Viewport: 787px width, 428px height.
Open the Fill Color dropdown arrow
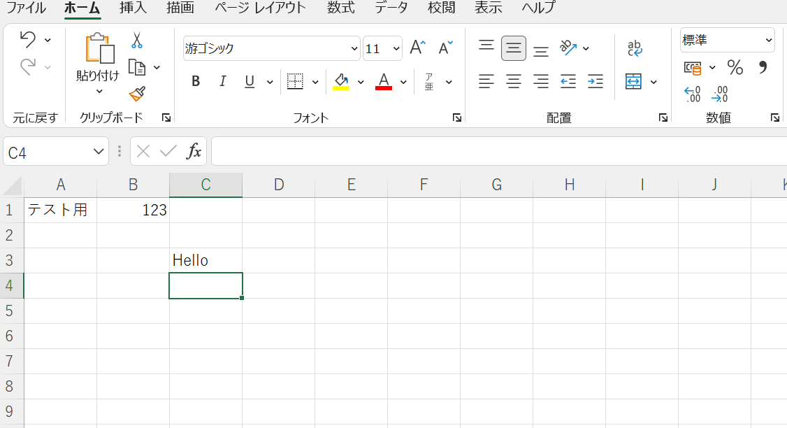tap(361, 82)
